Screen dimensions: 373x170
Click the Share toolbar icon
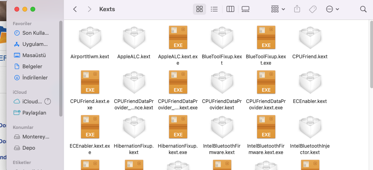297,9
